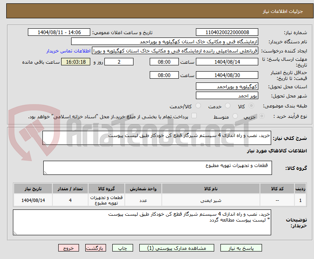Click the توضیحات خریدار text area

click(142, 222)
